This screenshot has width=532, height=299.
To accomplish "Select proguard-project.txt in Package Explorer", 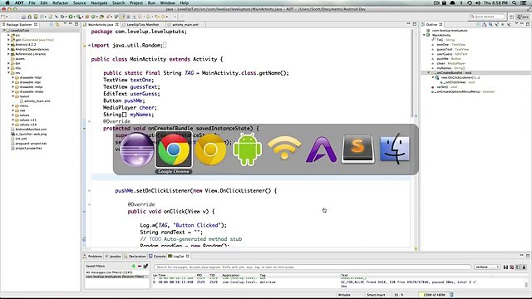I will 31,144.
